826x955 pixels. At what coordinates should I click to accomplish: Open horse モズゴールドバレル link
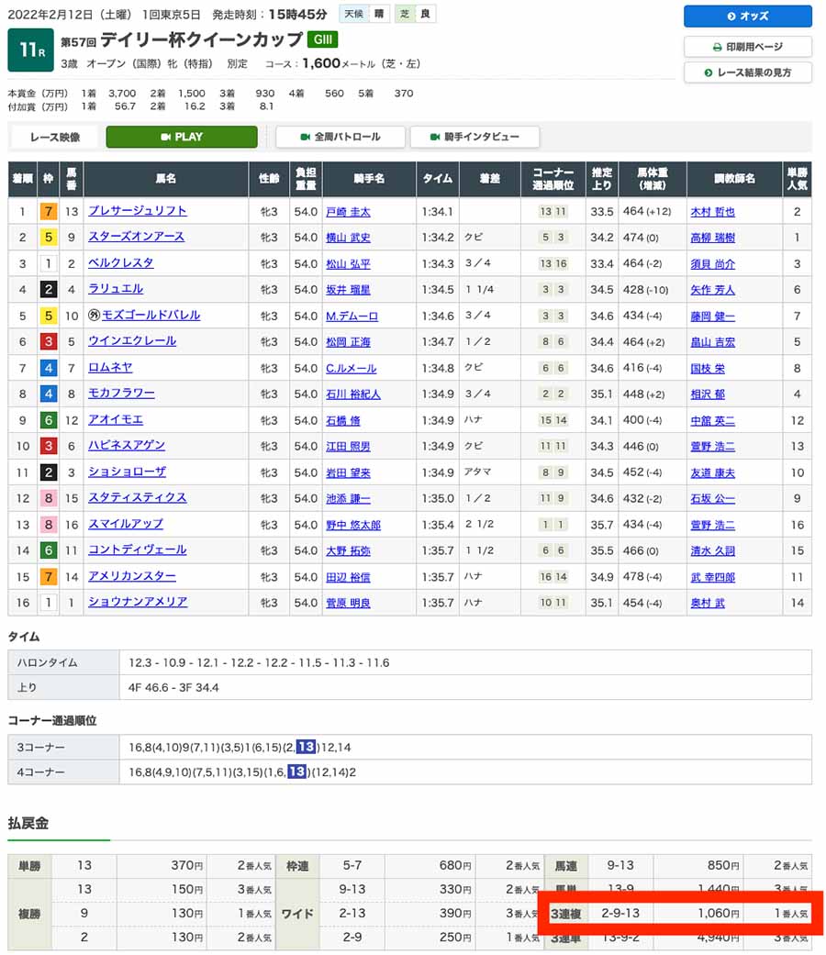click(151, 315)
